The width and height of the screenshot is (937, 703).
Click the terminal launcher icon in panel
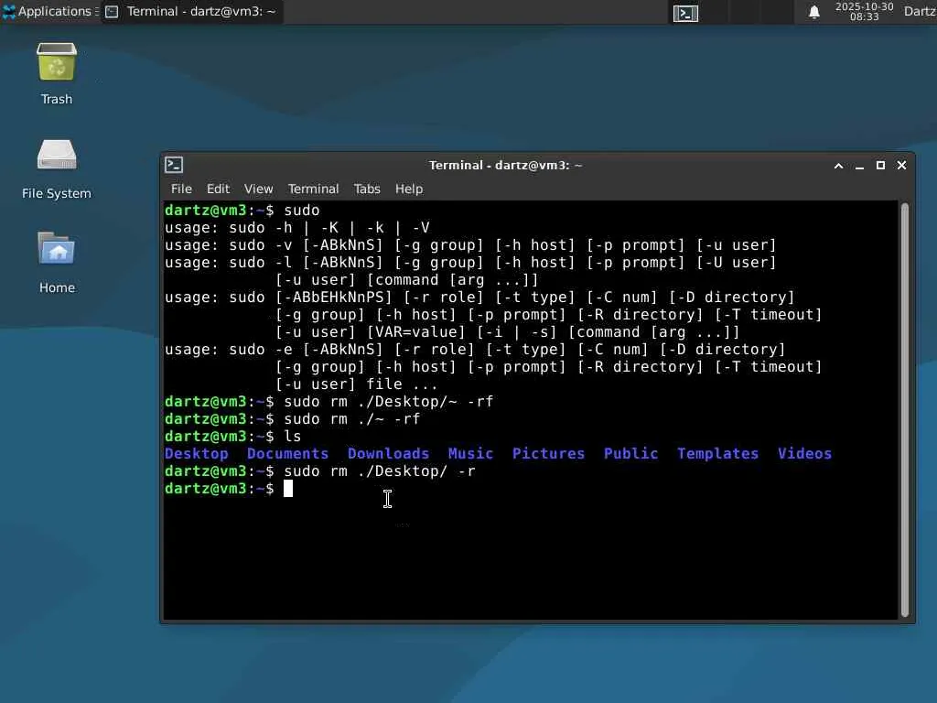pos(685,13)
